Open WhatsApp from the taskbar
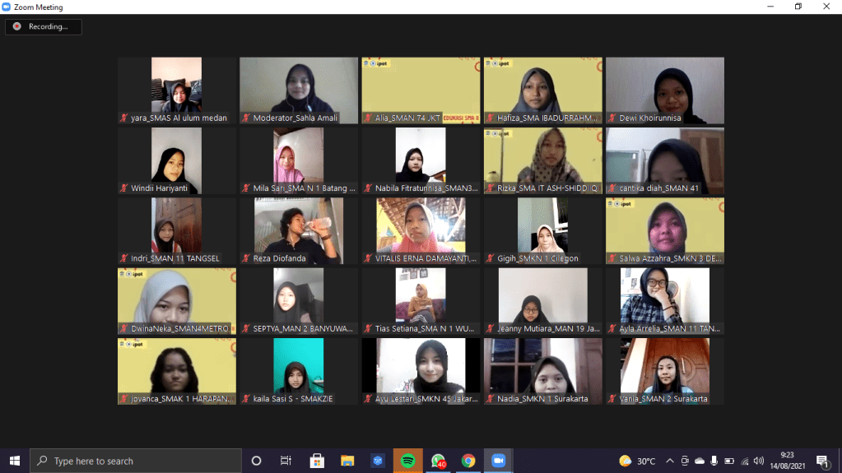Screen dimensions: 842x473 click(438, 461)
